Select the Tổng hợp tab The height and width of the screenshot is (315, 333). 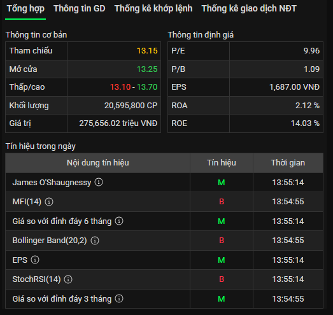click(x=25, y=8)
